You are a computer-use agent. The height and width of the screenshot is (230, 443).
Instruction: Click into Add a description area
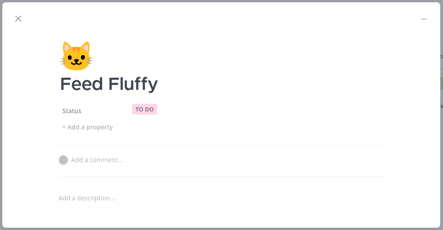[x=87, y=198]
